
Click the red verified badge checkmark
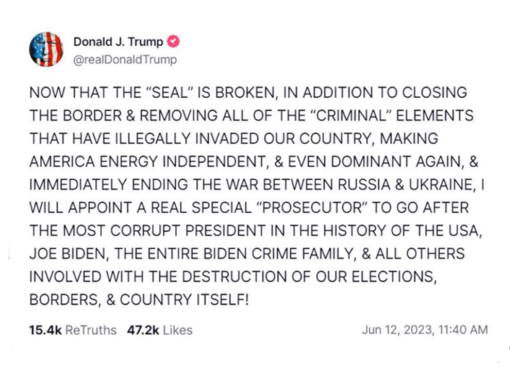[173, 42]
